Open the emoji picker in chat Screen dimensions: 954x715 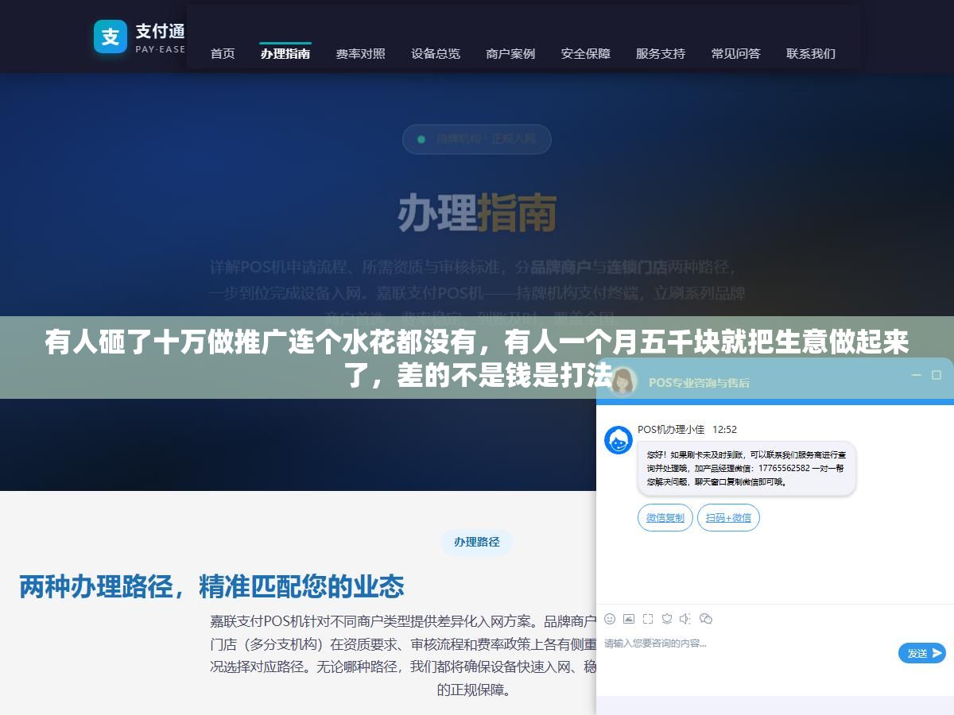click(610, 619)
